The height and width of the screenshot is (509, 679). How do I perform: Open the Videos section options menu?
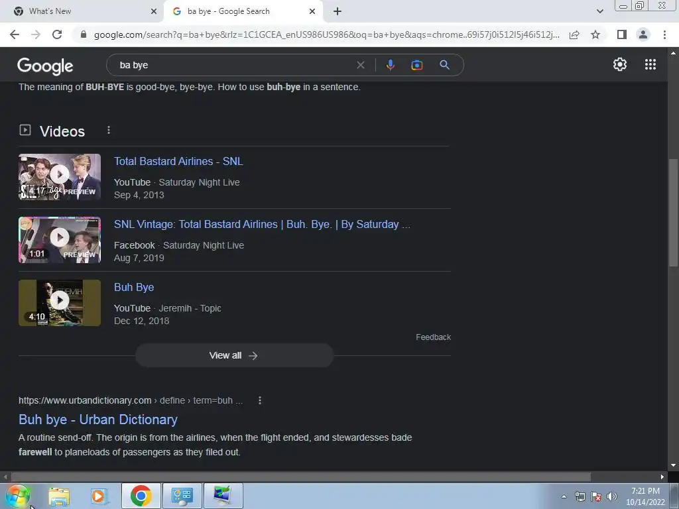point(109,131)
